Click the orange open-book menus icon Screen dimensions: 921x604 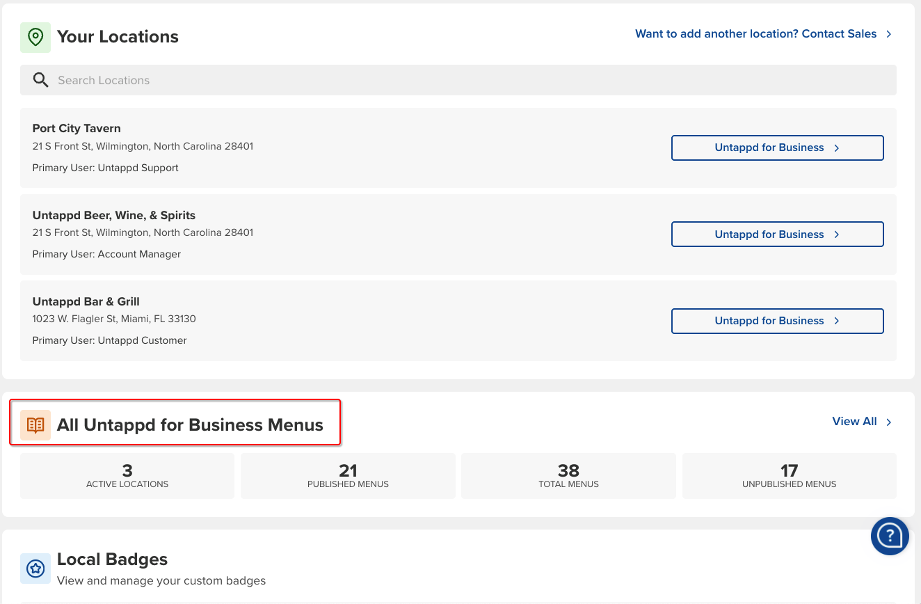tap(35, 425)
